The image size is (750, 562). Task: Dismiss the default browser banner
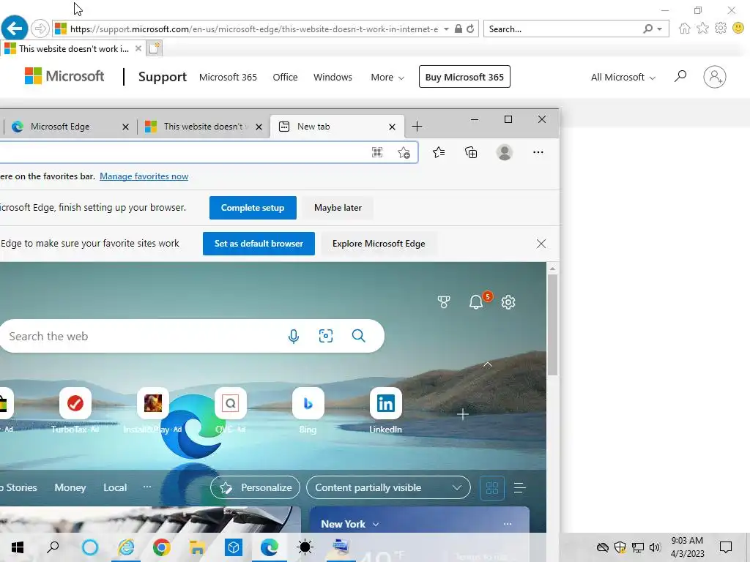(541, 244)
